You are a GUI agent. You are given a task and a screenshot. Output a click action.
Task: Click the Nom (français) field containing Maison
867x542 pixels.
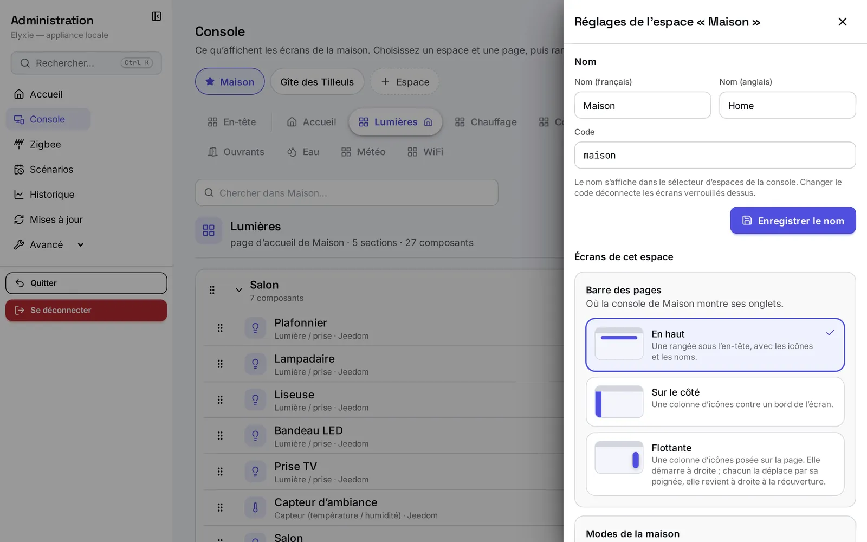pos(643,105)
